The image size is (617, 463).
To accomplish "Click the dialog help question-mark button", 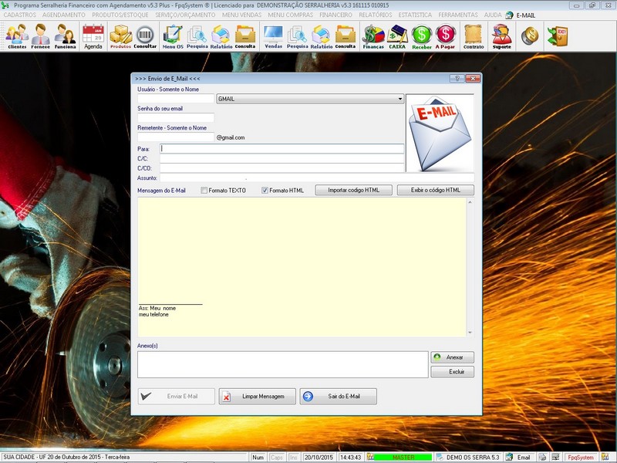I will tap(457, 79).
